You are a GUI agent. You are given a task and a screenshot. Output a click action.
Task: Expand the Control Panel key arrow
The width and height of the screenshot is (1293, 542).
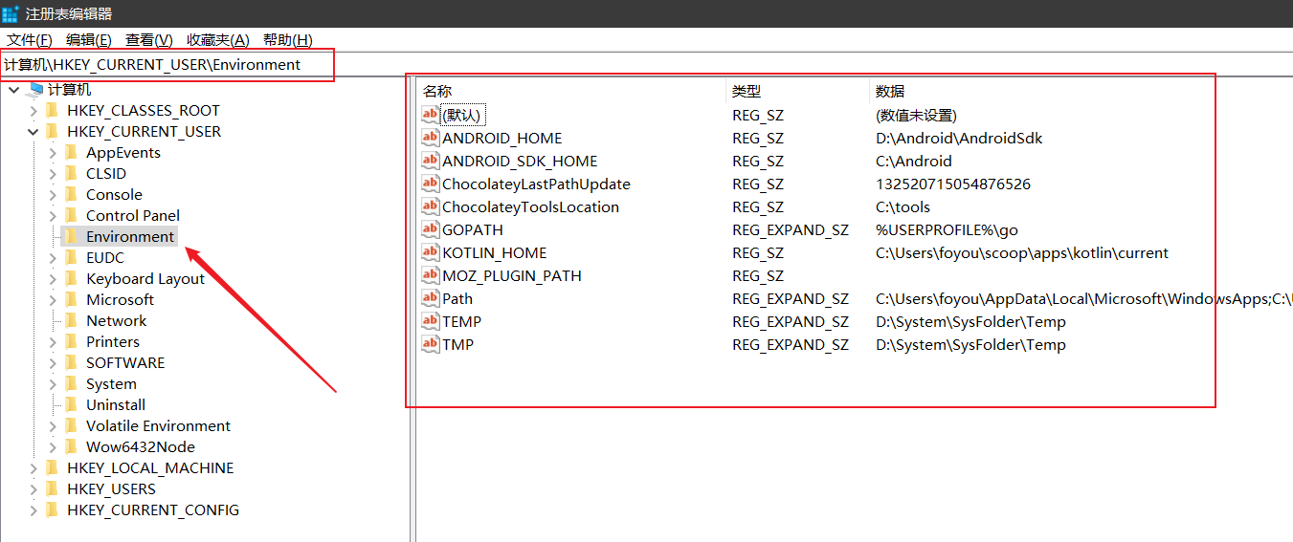tap(53, 216)
